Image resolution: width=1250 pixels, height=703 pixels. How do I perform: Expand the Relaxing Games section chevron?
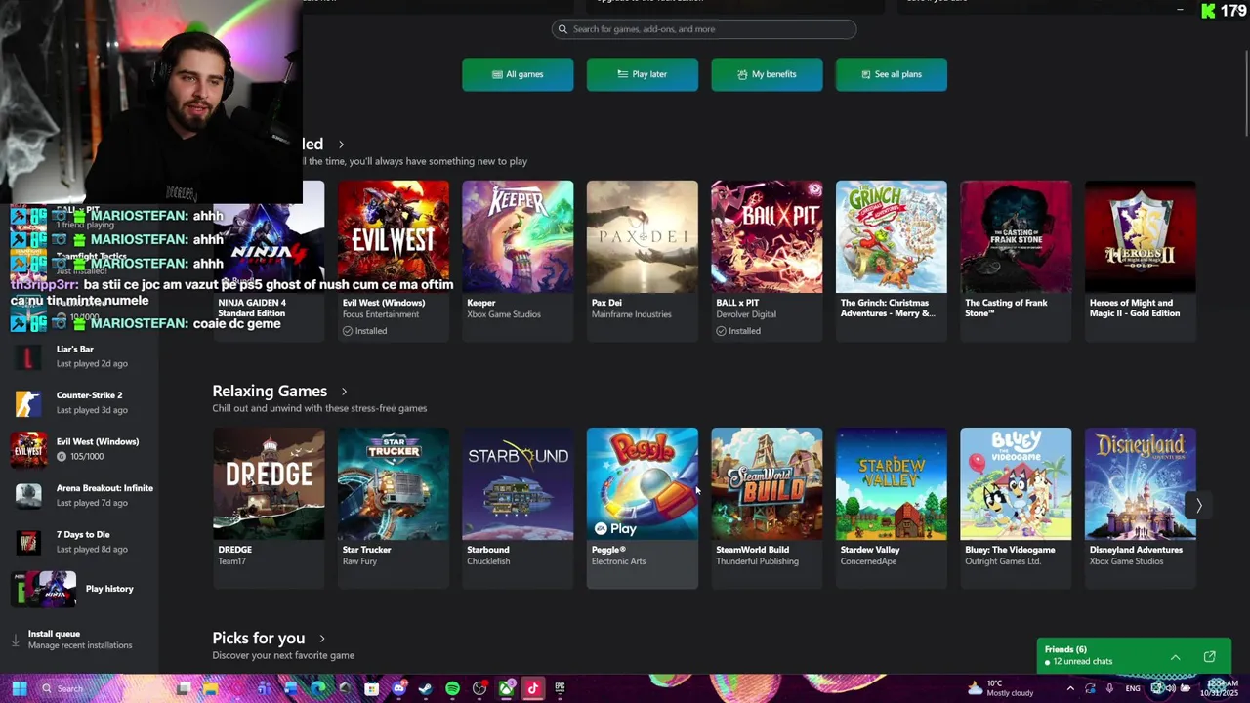pos(344,392)
